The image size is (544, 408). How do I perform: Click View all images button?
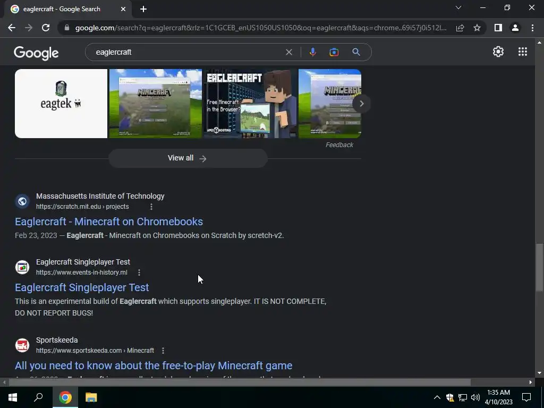click(x=188, y=158)
